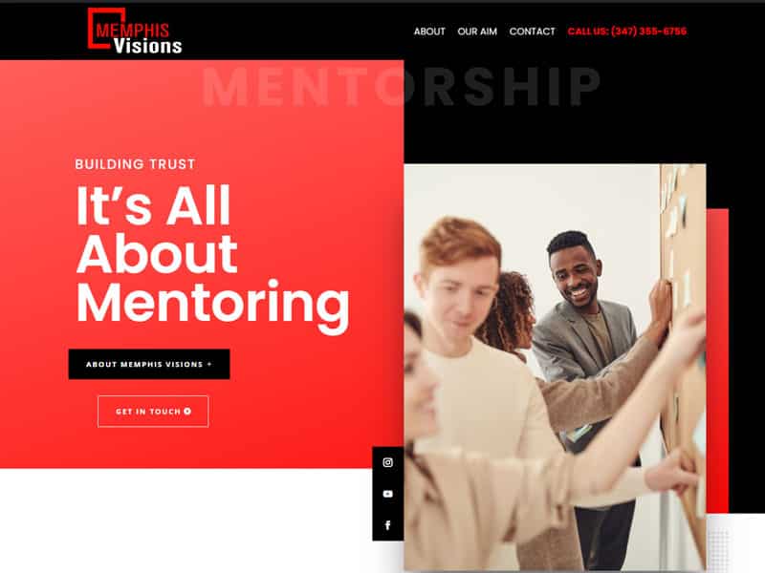Viewport: 765px width, 573px height.
Task: Click the arrow icon in Get In Touch
Action: [x=187, y=412]
